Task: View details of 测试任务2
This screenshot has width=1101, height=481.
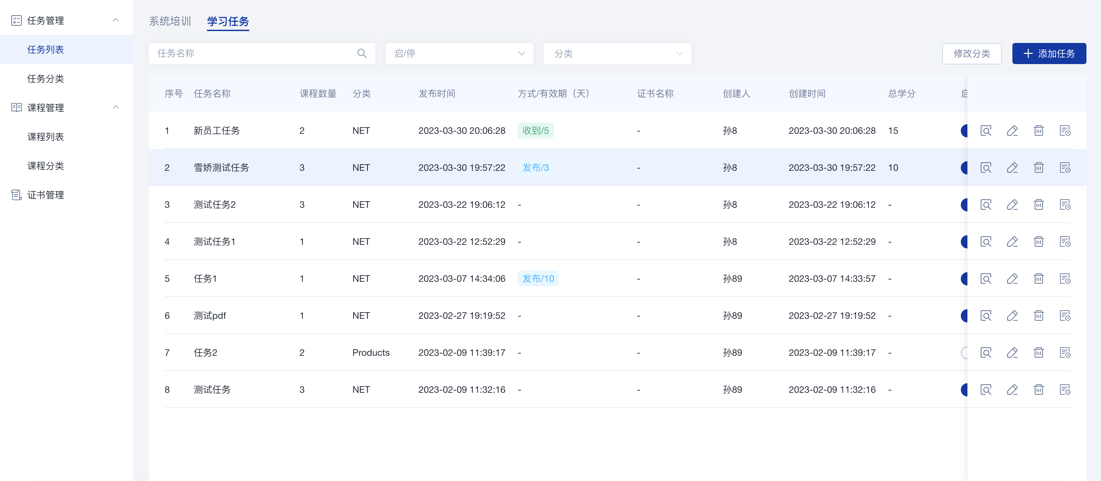Action: point(986,204)
